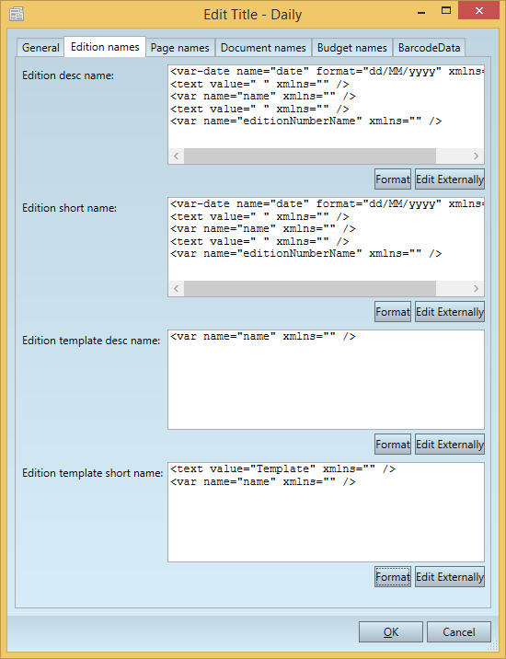This screenshot has width=506, height=659.
Task: Select the Document names tab
Action: tap(263, 48)
